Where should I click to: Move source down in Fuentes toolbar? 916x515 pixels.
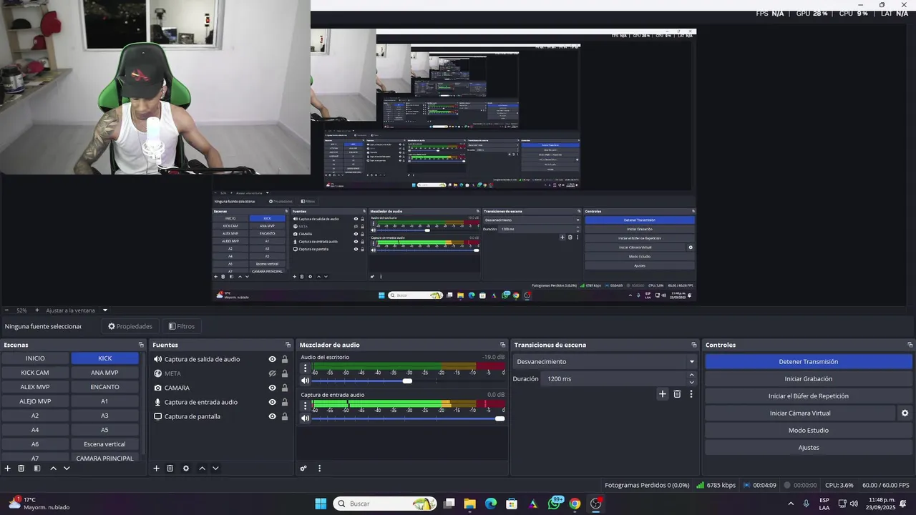(x=215, y=469)
